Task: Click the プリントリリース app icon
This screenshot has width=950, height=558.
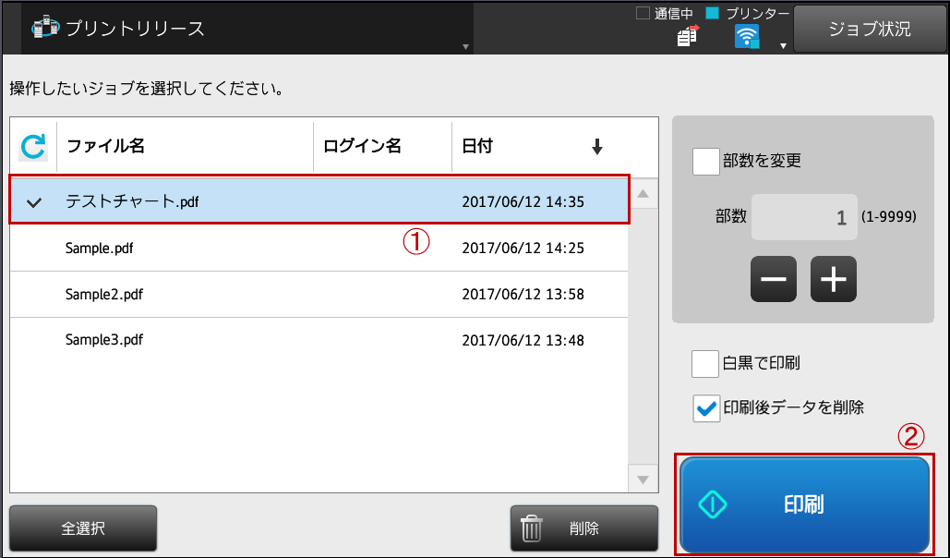Action: [x=45, y=29]
